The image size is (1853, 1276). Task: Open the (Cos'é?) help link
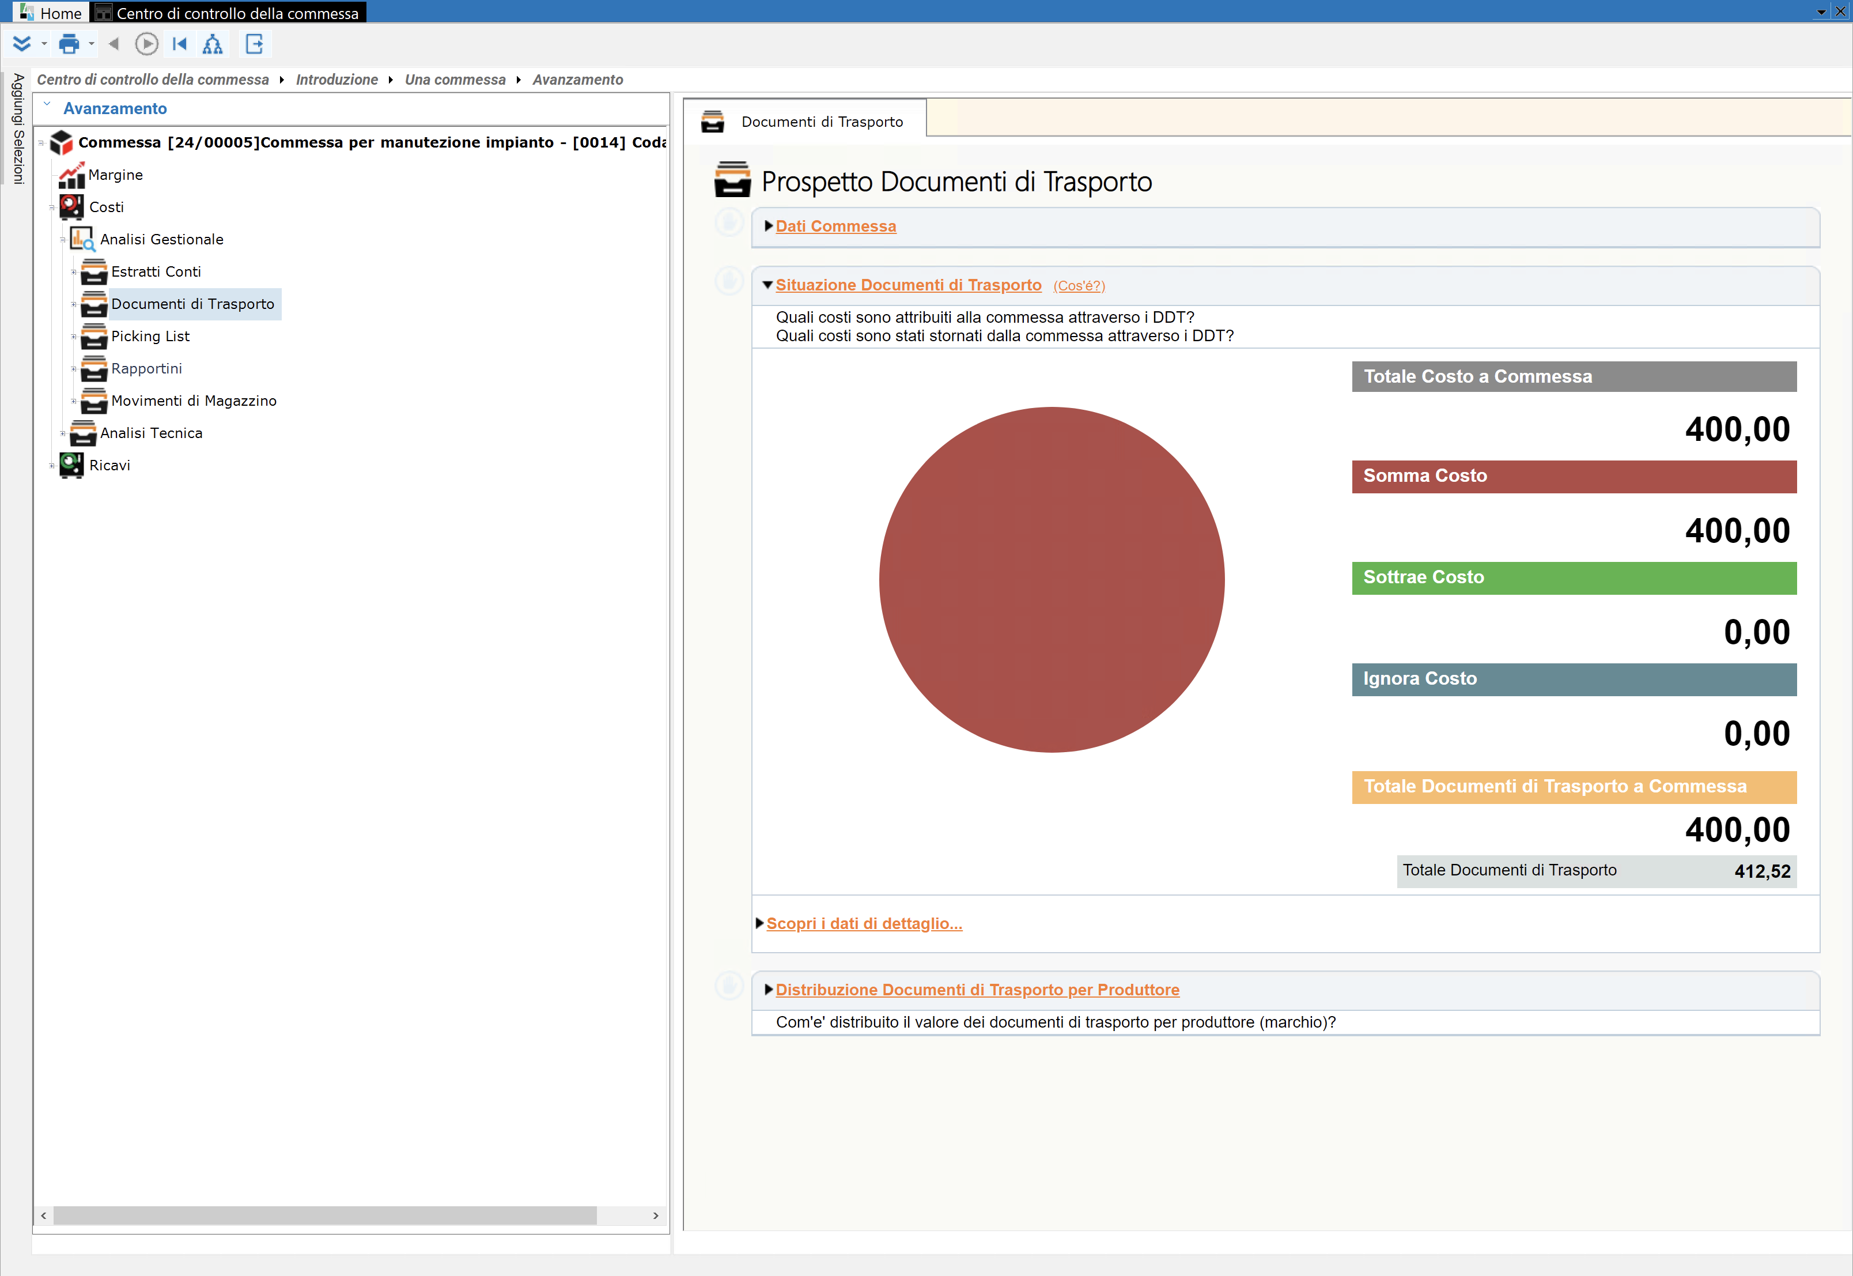click(1079, 286)
